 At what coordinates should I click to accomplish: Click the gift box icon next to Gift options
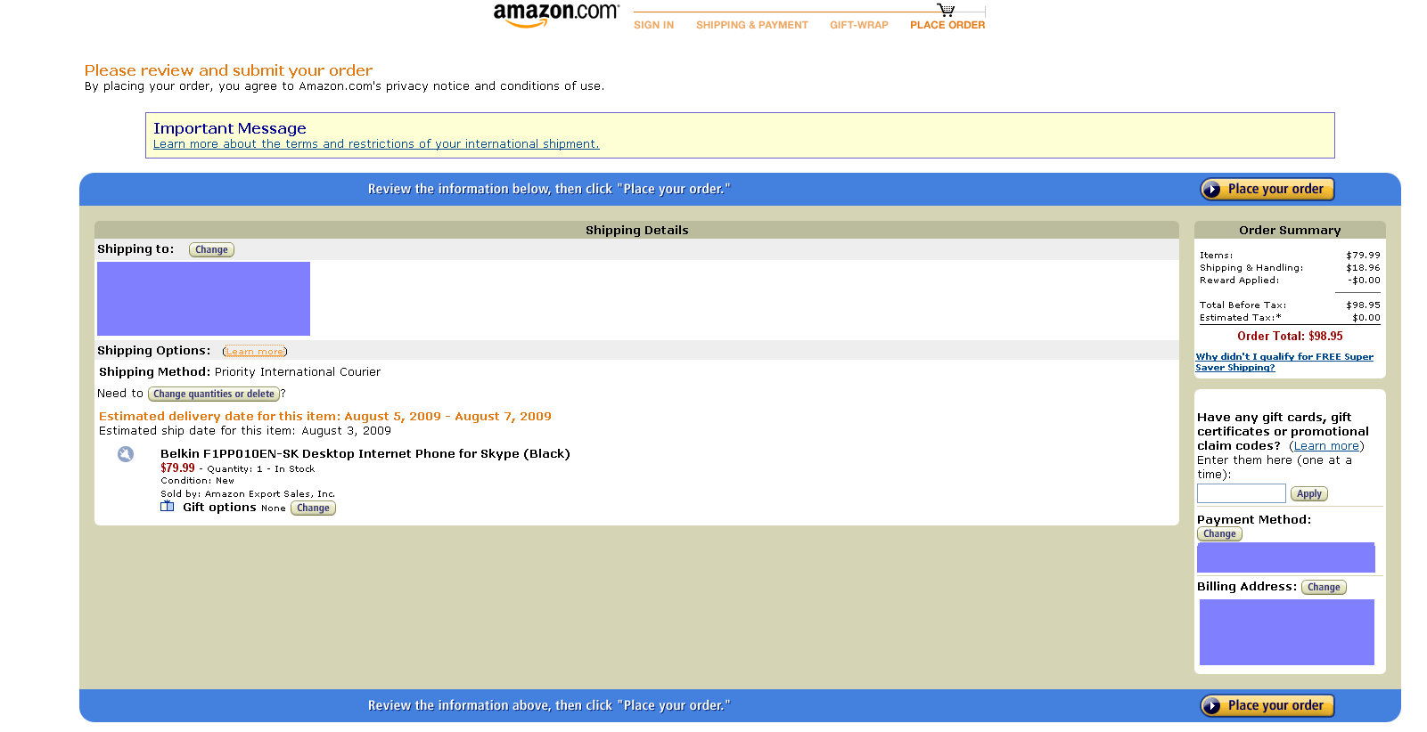click(x=168, y=506)
